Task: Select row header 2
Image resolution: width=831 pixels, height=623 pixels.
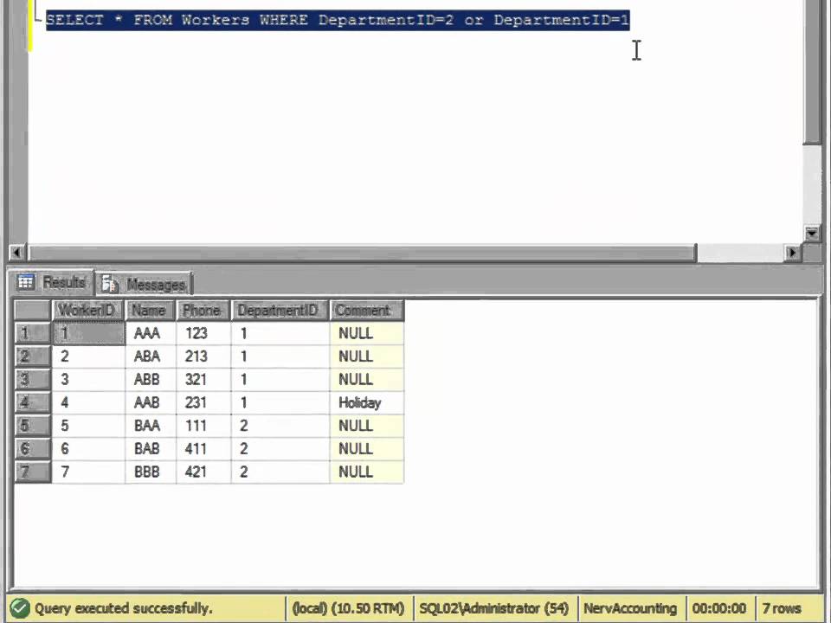Action: click(x=32, y=356)
